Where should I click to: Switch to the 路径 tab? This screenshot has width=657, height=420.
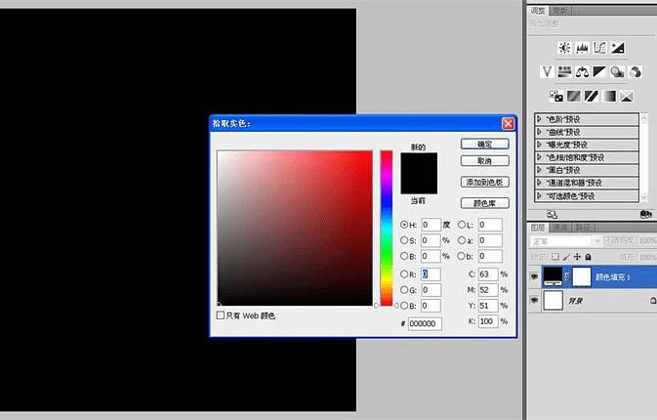coord(583,228)
